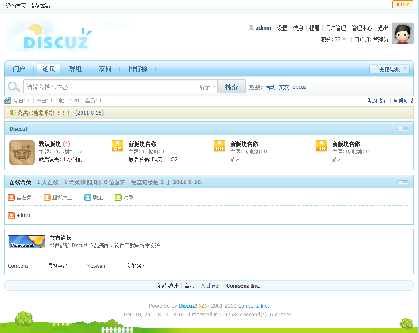Click the orange 超级版主 legend icon
Image resolution: width=419 pixels, height=333 pixels.
click(47, 198)
